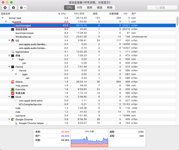The height and width of the screenshot is (150, 179).
Task: Switch to the 网络 tab
Action: (110, 8)
